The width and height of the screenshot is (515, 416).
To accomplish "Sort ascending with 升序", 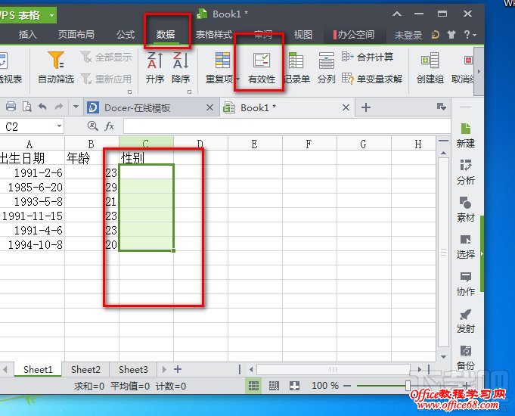I will pos(155,68).
